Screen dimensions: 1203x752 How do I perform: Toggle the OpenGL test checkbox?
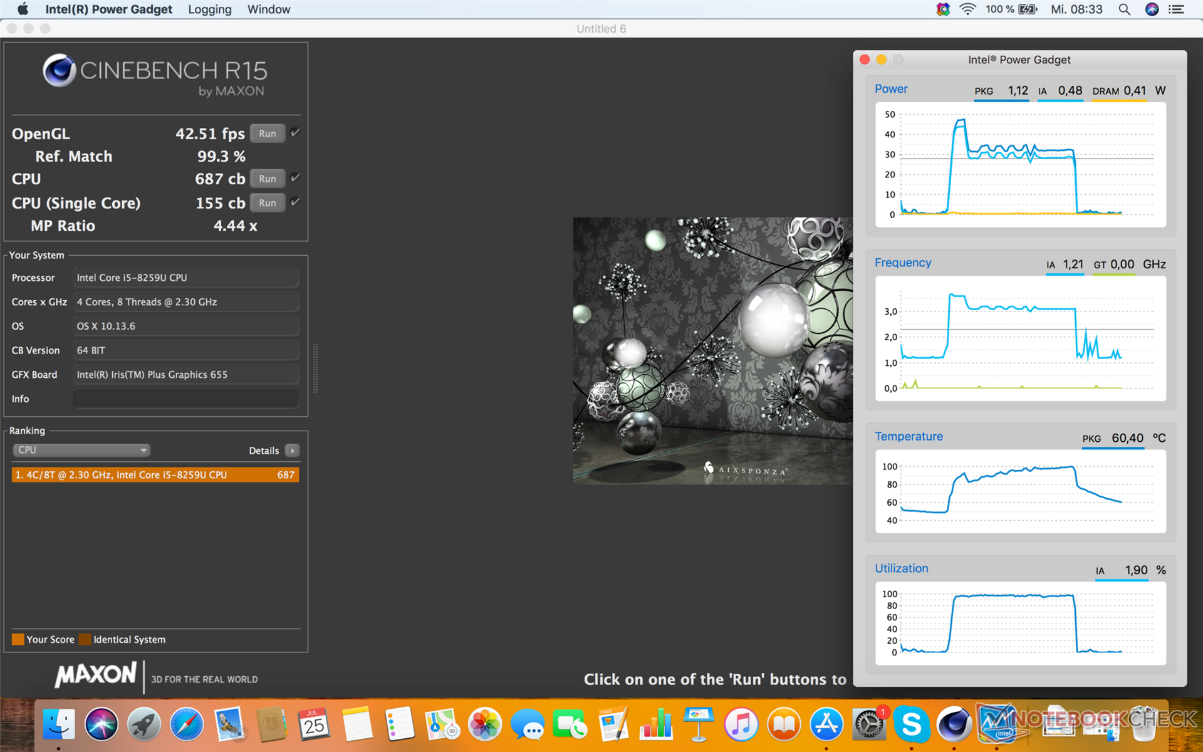click(x=296, y=133)
